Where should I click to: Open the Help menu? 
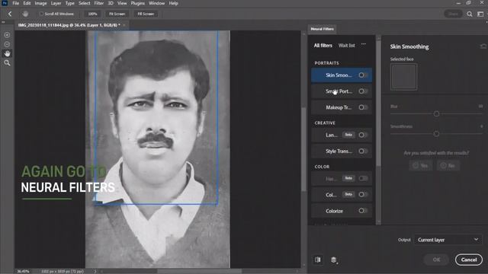[x=173, y=3]
